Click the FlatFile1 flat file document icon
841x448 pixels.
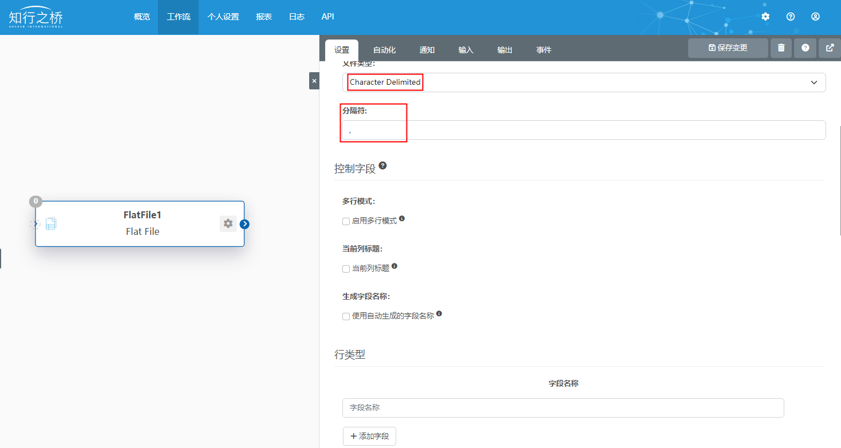51,224
